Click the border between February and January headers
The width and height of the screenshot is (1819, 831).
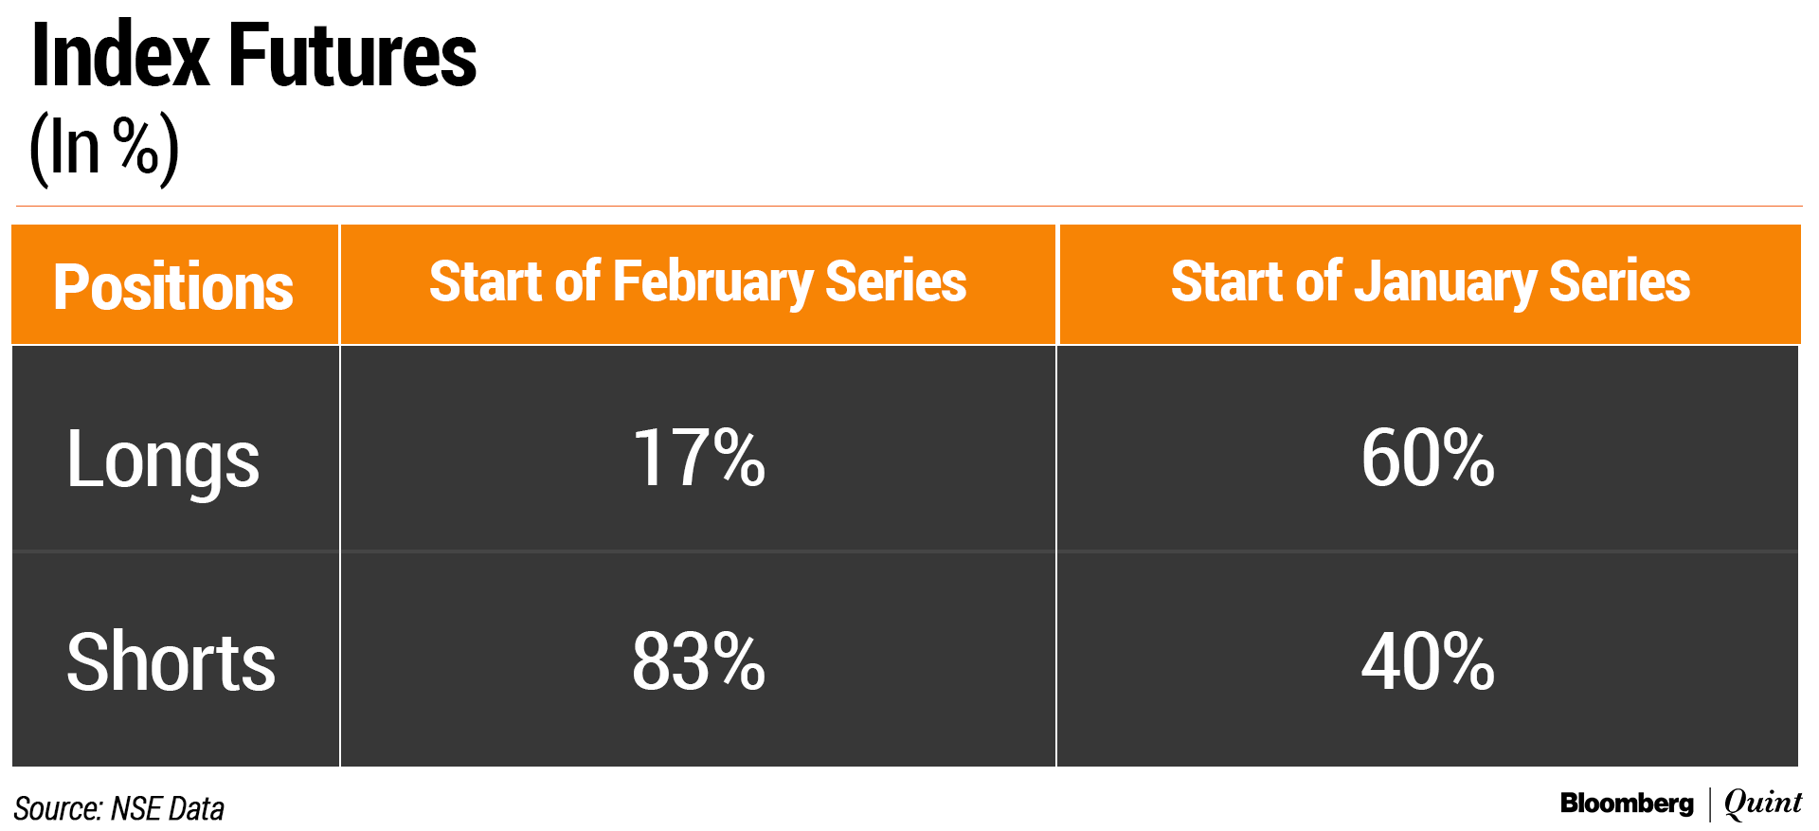(1057, 284)
